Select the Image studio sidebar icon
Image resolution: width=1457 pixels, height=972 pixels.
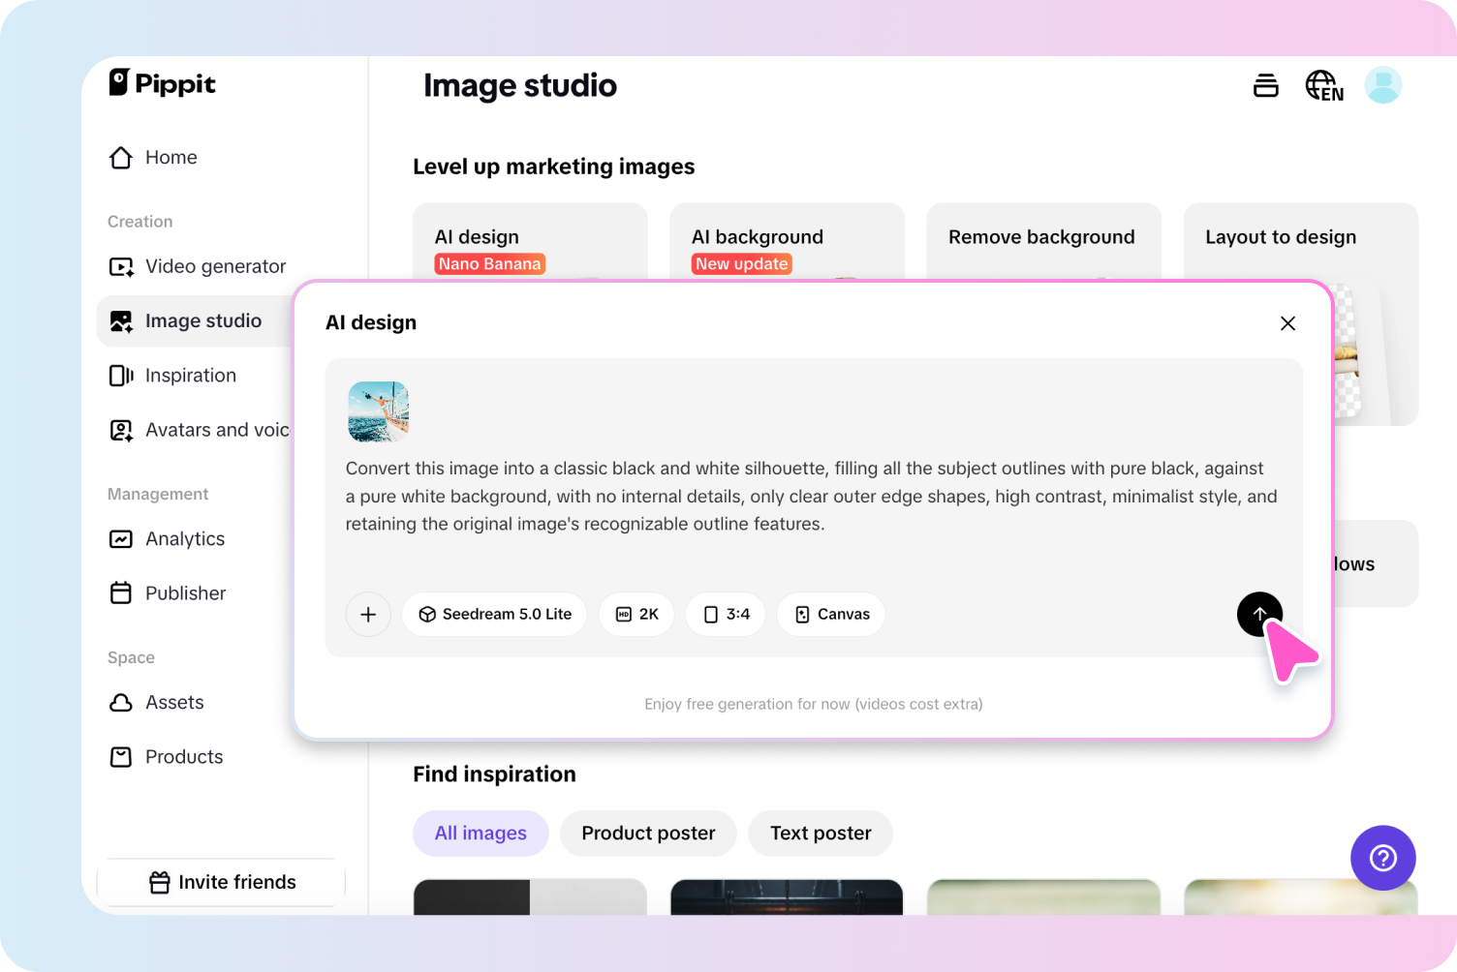pos(121,321)
